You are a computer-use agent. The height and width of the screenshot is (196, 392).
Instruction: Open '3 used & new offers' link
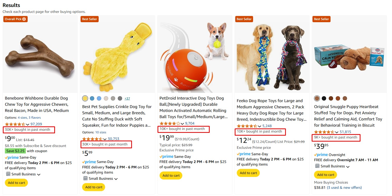point(344,187)
